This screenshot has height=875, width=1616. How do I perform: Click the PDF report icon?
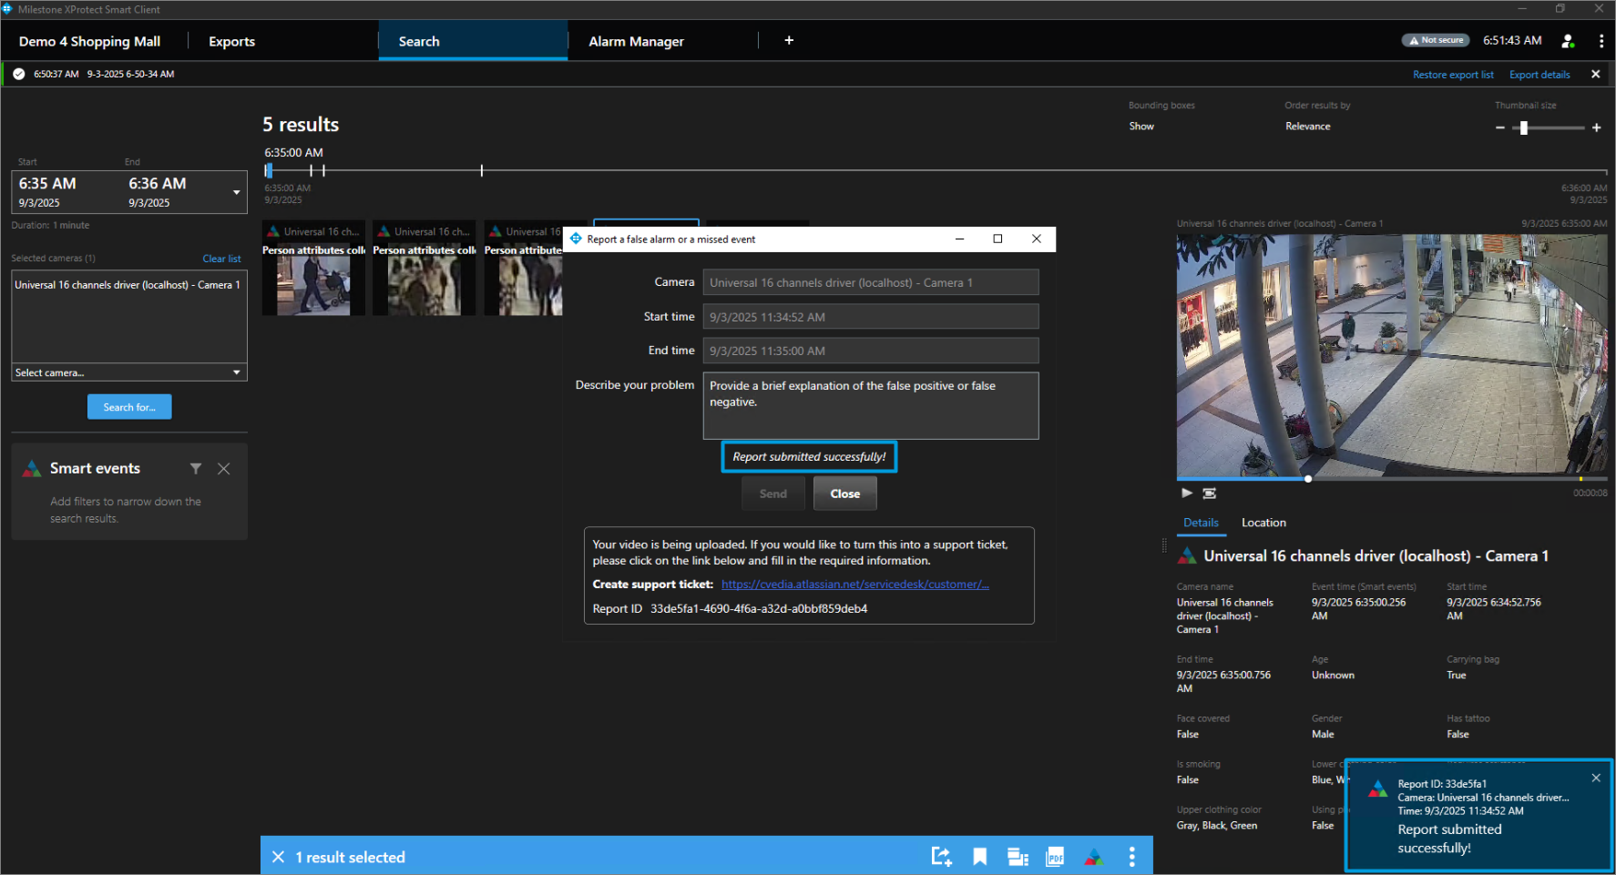pyautogui.click(x=1055, y=857)
